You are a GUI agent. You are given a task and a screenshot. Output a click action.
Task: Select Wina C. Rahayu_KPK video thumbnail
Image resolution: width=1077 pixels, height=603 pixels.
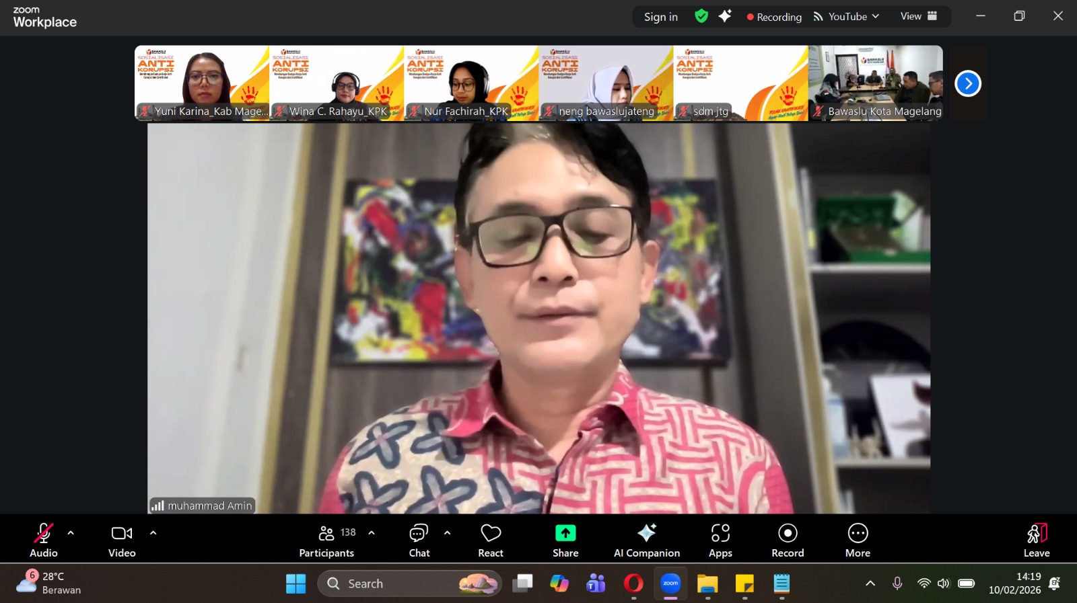[337, 83]
